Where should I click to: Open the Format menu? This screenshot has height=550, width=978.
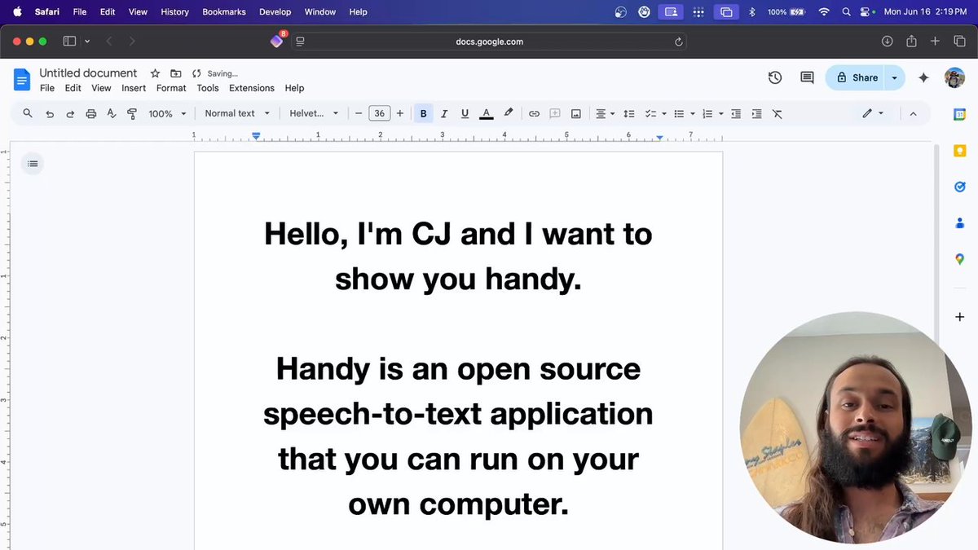[x=171, y=88]
